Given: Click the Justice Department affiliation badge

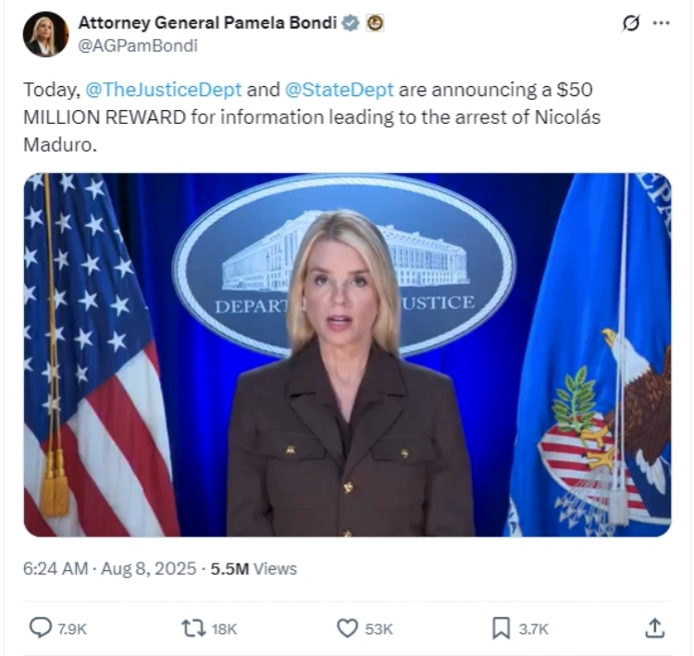Looking at the screenshot, I should [x=375, y=23].
